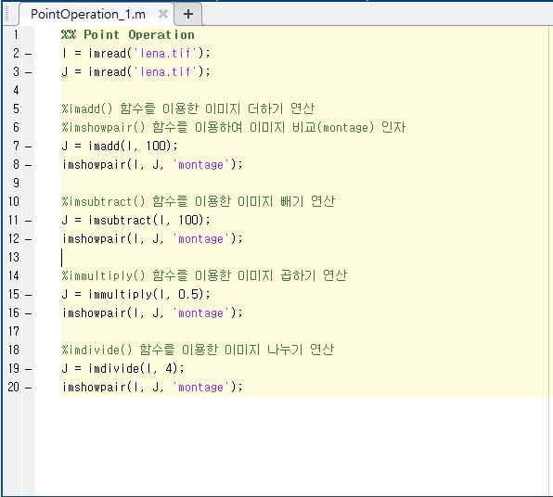Click the %imshowpair() comment on line 6
This screenshot has height=497, width=553.
[234, 127]
